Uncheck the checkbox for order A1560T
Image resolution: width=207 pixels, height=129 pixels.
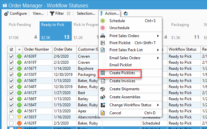coord(12,81)
